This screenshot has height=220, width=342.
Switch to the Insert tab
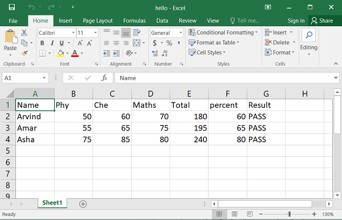[x=66, y=21]
